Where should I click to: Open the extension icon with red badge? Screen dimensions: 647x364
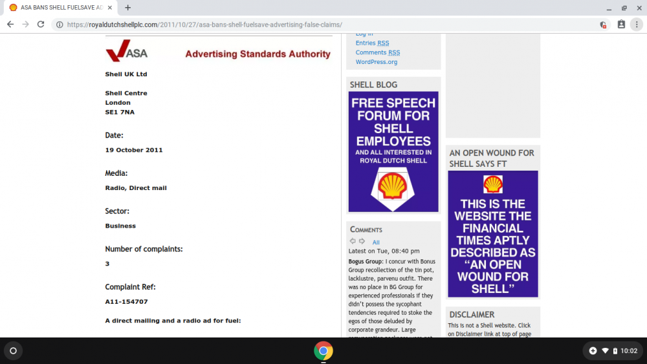(x=603, y=25)
